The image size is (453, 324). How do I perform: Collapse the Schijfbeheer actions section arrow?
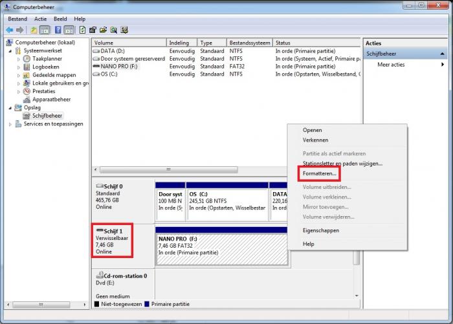442,54
